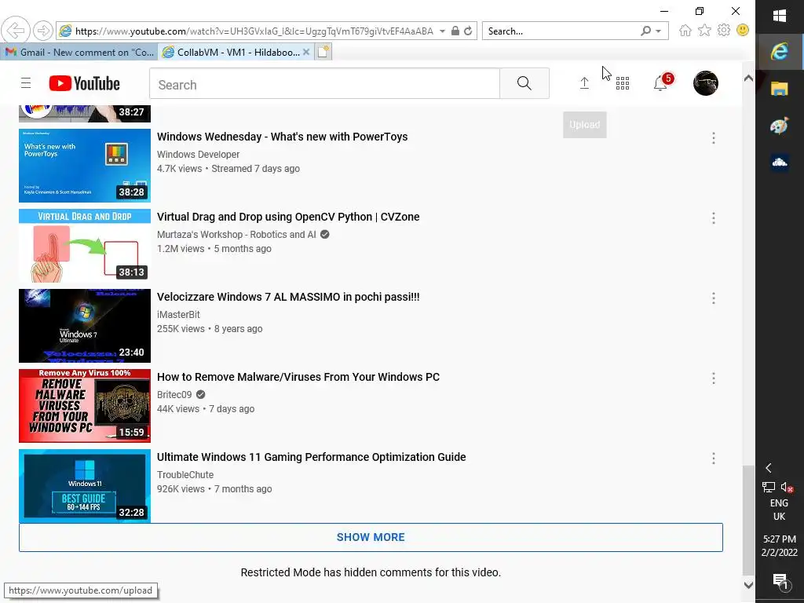Expand browser search provider dropdown

point(659,31)
